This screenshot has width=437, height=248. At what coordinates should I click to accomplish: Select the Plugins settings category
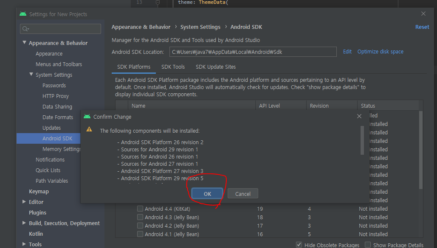tap(38, 213)
